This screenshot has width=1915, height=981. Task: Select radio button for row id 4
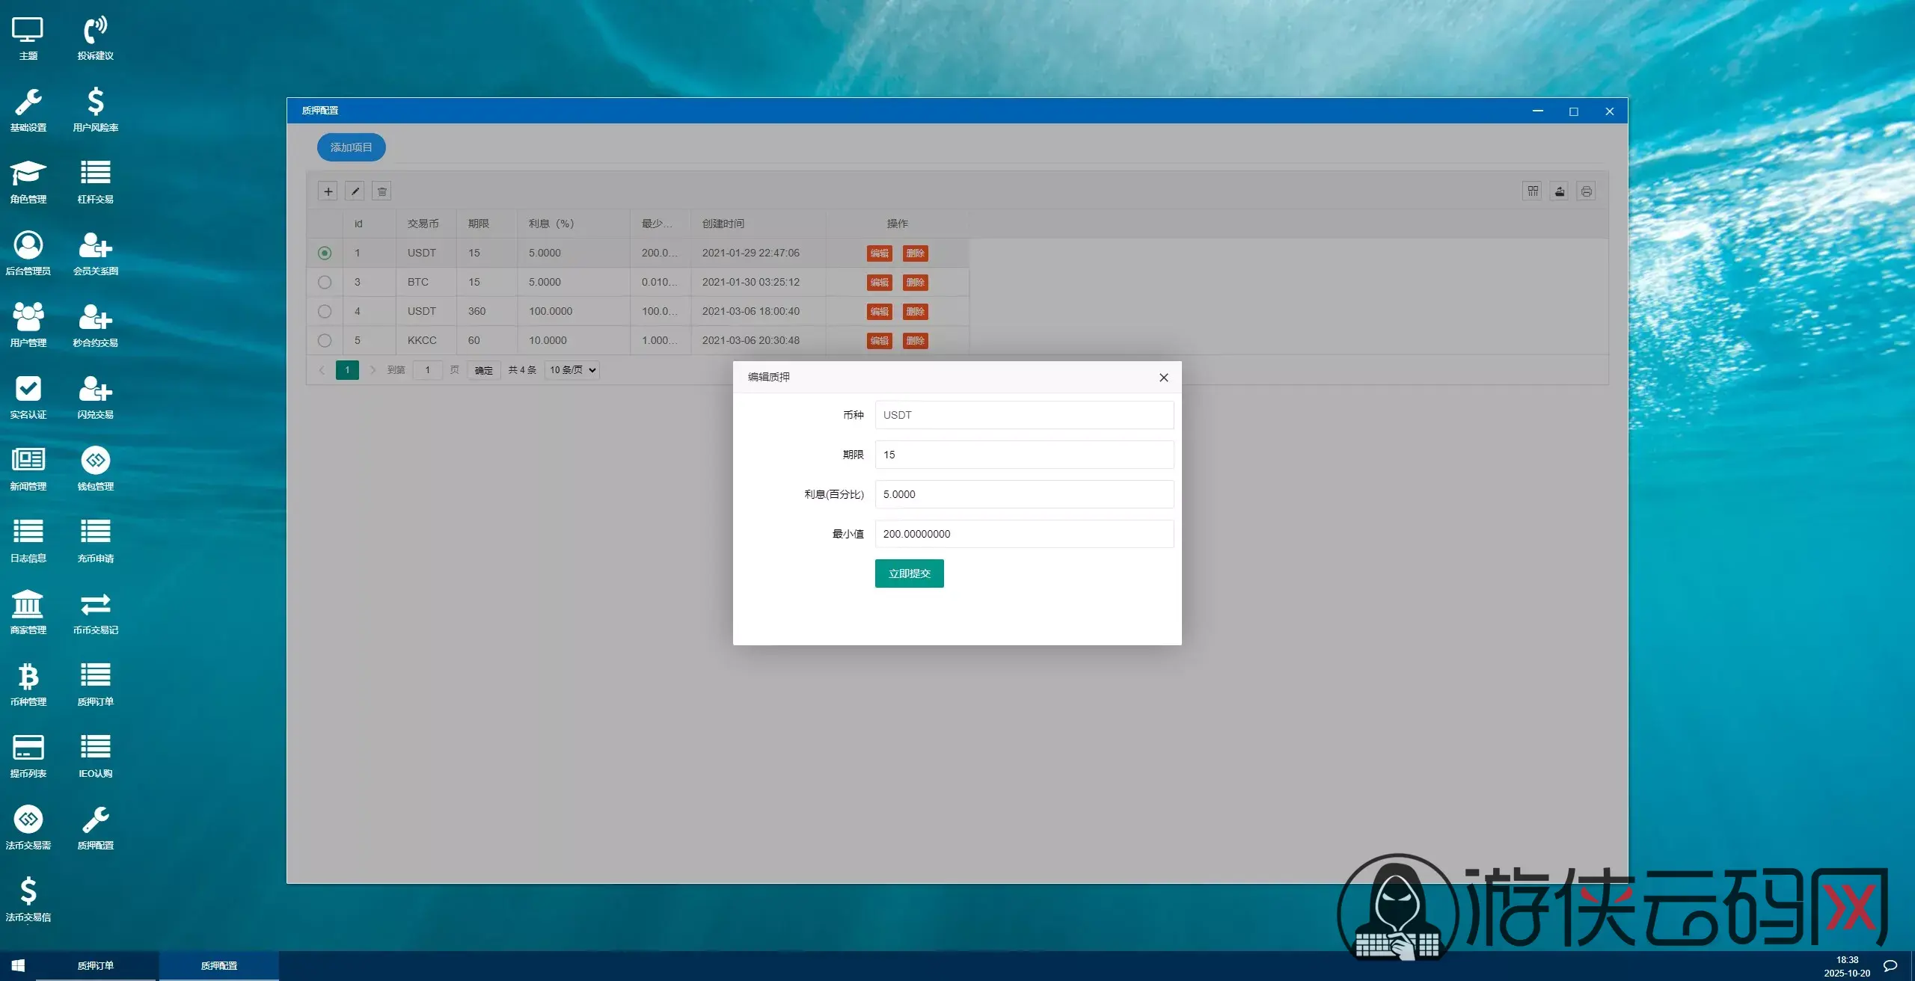click(x=325, y=311)
